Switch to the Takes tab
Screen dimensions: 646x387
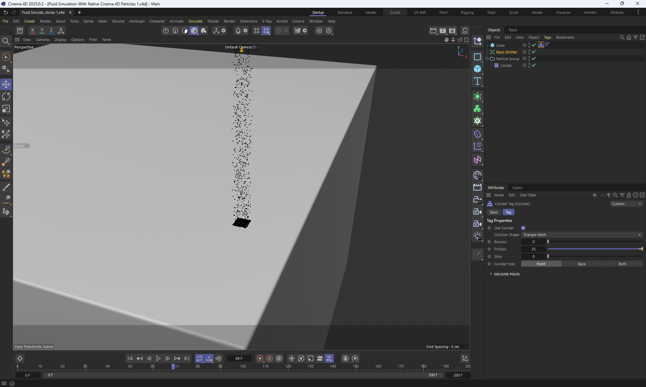coord(512,30)
